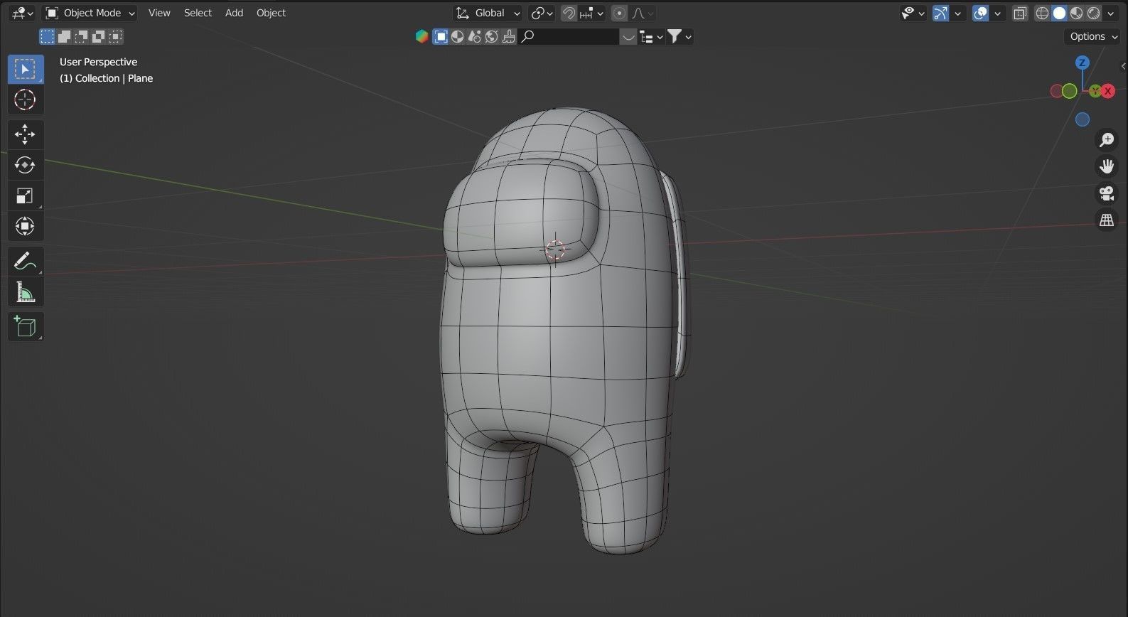The height and width of the screenshot is (617, 1128).
Task: Open the Global transform orientation dropdown
Action: [488, 13]
